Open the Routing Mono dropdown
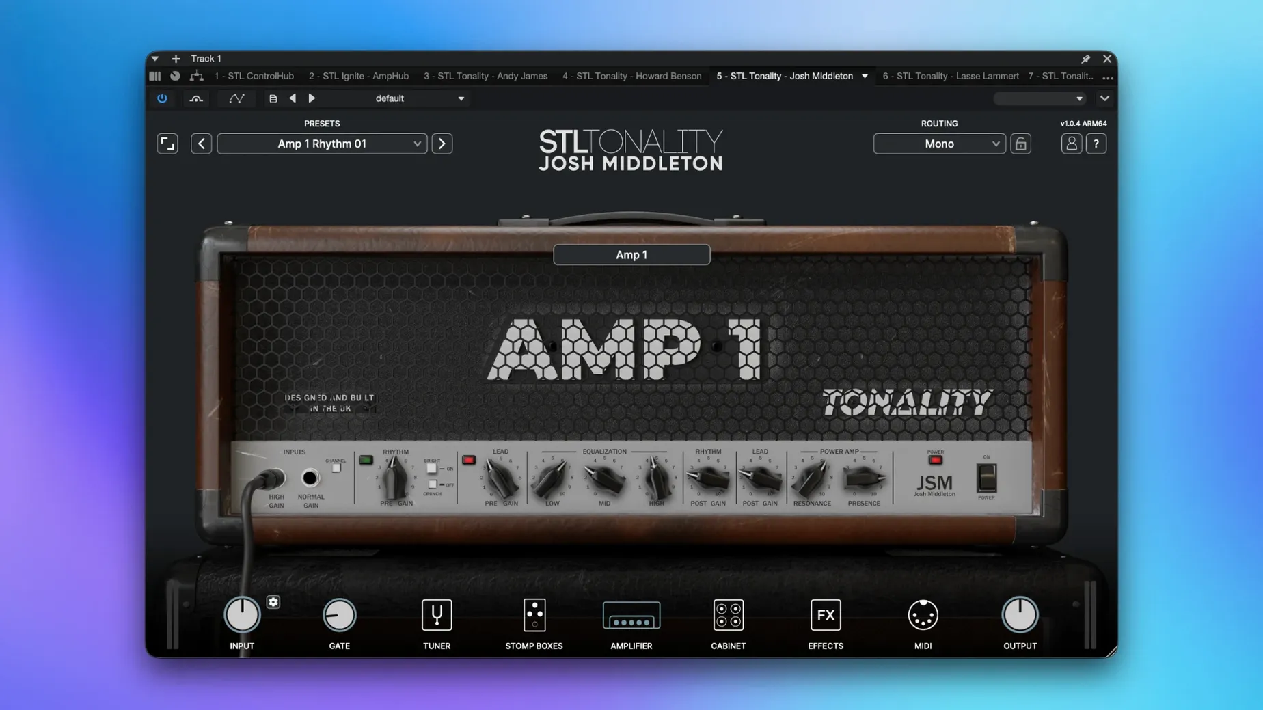This screenshot has width=1263, height=710. tap(939, 144)
